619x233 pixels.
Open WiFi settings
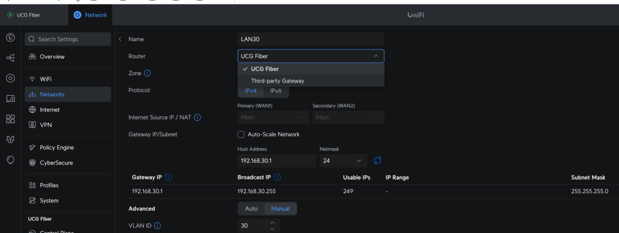68,79
